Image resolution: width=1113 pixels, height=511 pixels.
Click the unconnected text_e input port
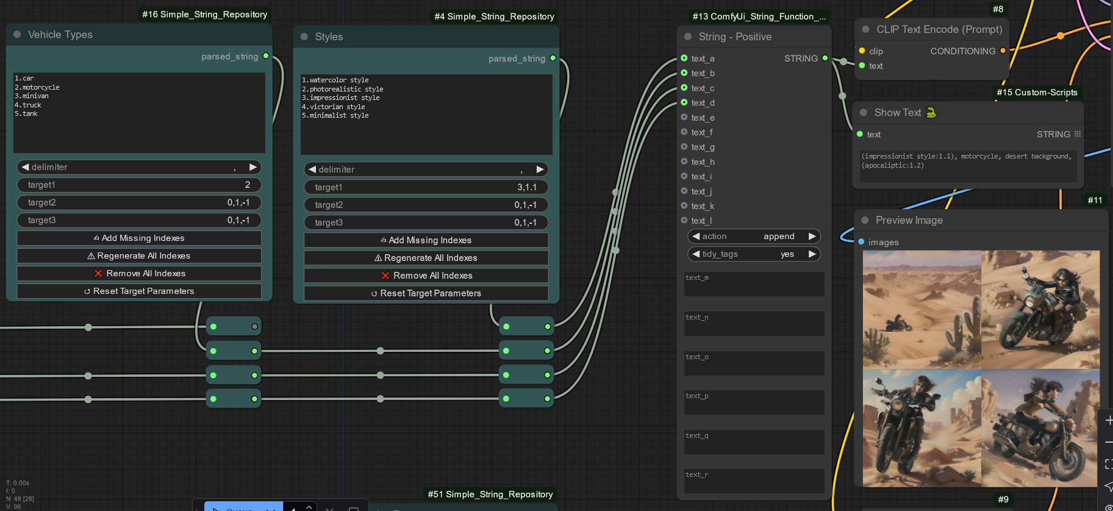point(684,117)
